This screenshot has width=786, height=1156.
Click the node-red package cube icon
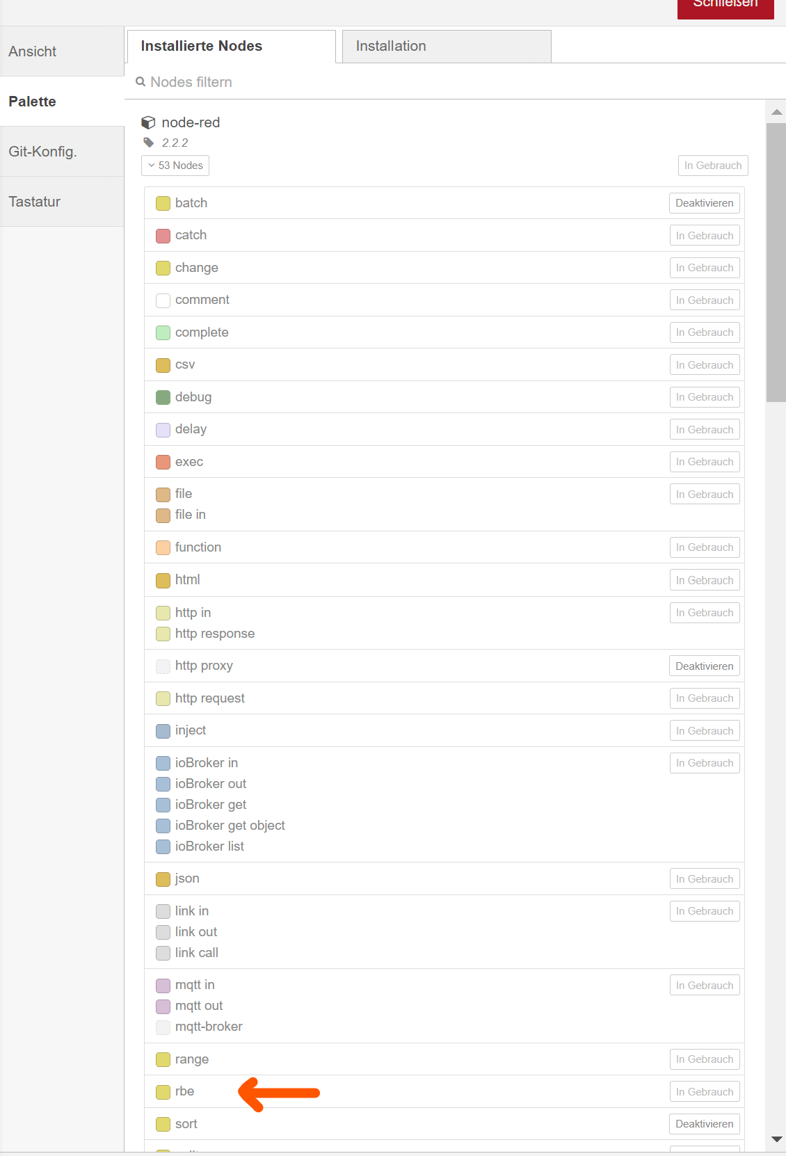pyautogui.click(x=148, y=122)
